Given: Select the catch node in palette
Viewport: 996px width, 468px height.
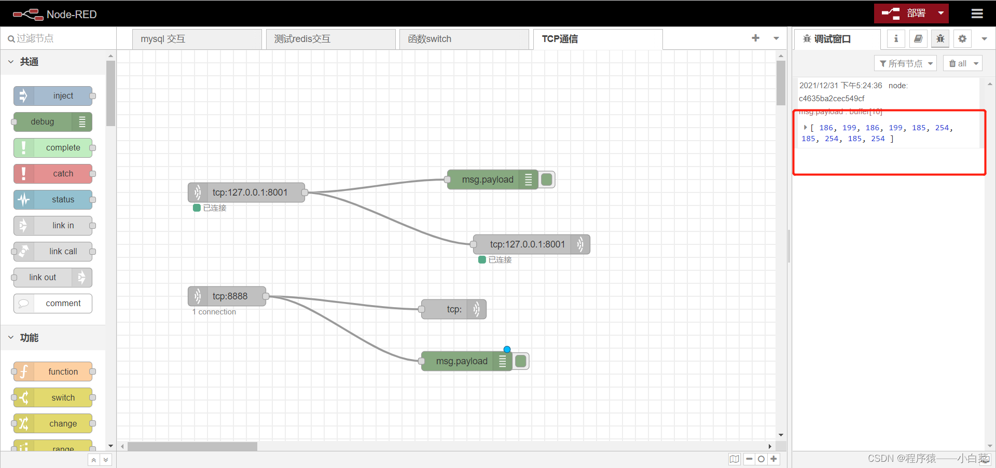Looking at the screenshot, I should click(x=53, y=174).
